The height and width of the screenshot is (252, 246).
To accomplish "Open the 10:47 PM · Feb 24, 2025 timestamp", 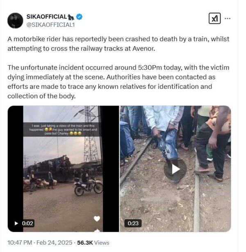I will (x=39, y=243).
